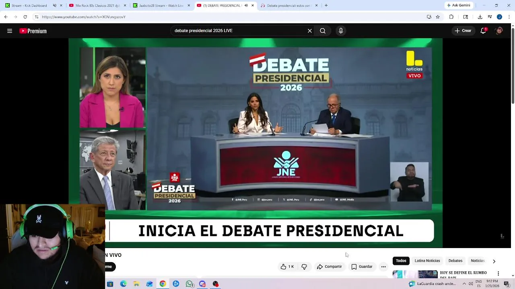The width and height of the screenshot is (515, 289).
Task: Close the Debate presidencial: estos son tab
Action: pos(316,6)
